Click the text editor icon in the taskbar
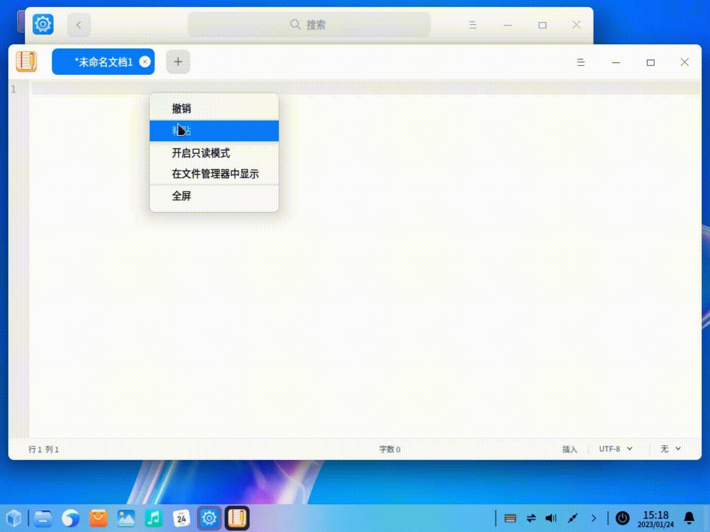 (x=237, y=518)
